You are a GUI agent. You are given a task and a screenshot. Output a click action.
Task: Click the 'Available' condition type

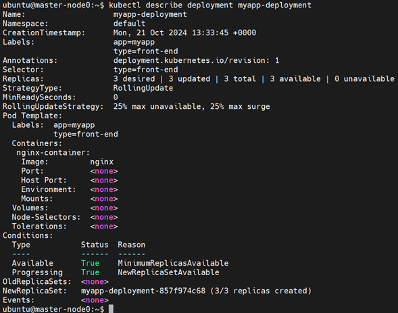tap(32, 263)
